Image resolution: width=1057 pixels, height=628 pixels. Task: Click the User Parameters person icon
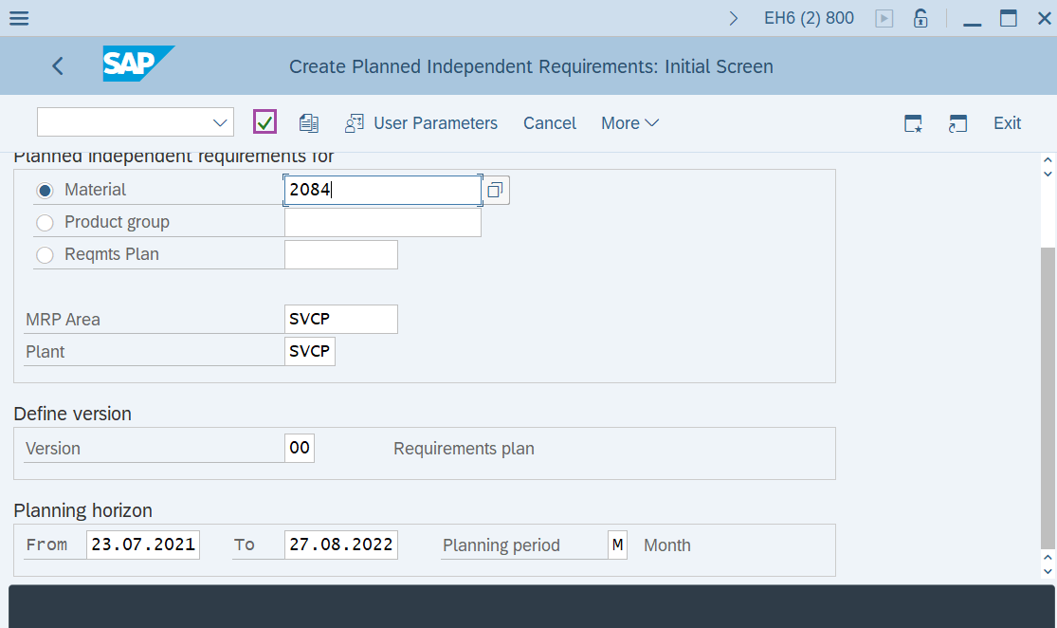point(355,122)
